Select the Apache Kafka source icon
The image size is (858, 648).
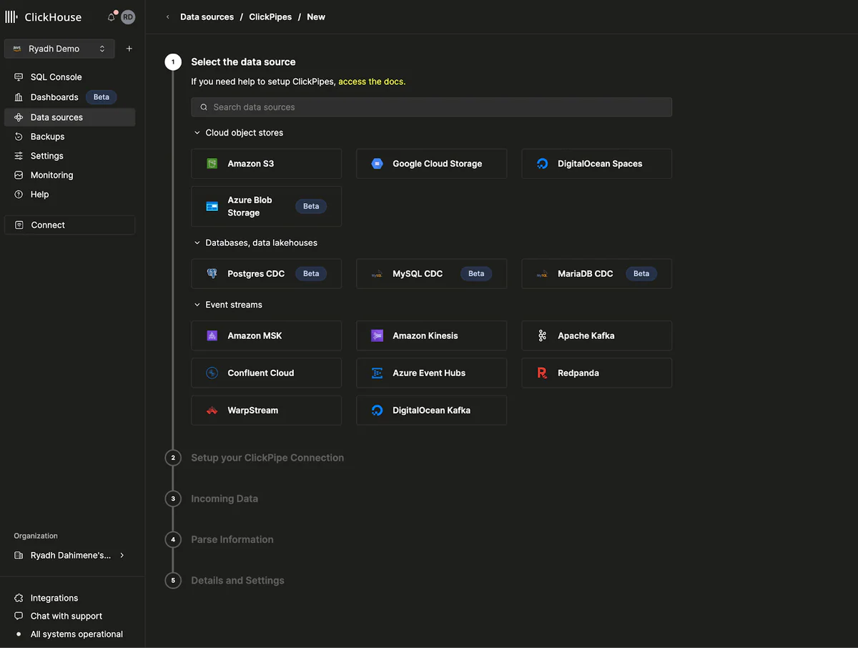[x=542, y=335]
